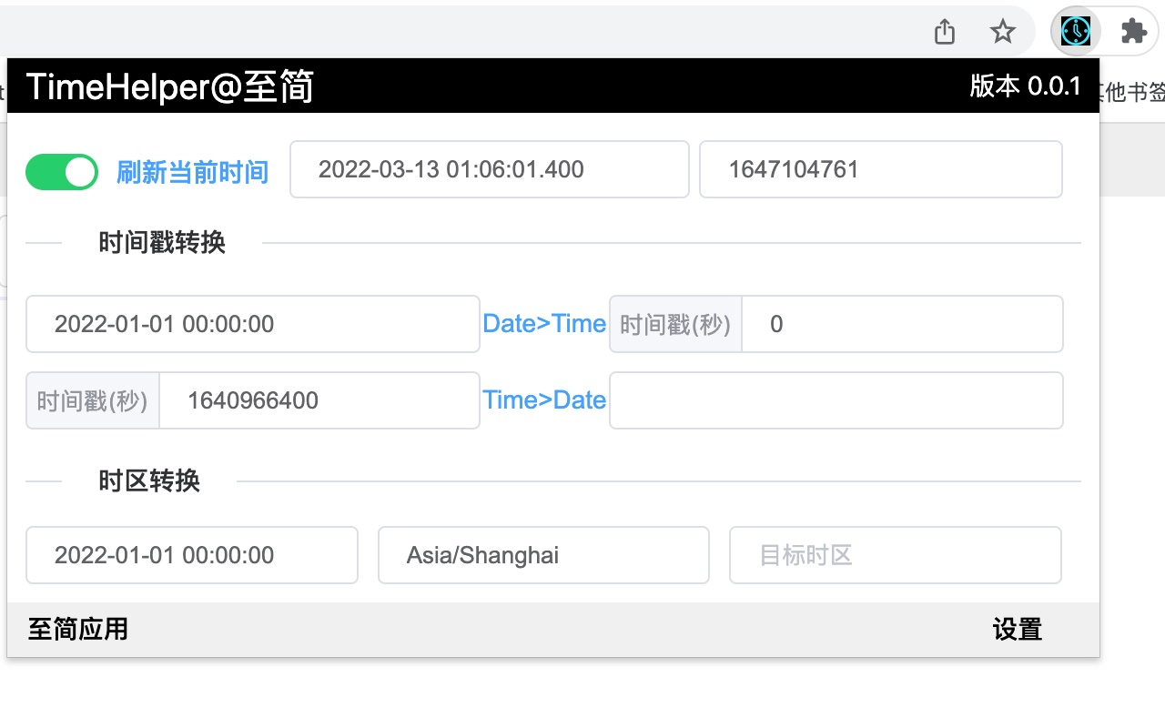Click the Date>Time conversion link
The image size is (1165, 728).
(544, 323)
